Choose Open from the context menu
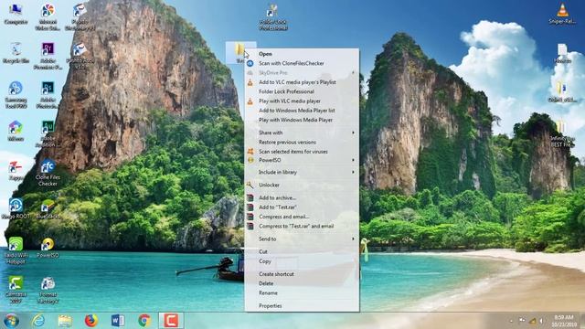585x329 pixels. coord(302,54)
